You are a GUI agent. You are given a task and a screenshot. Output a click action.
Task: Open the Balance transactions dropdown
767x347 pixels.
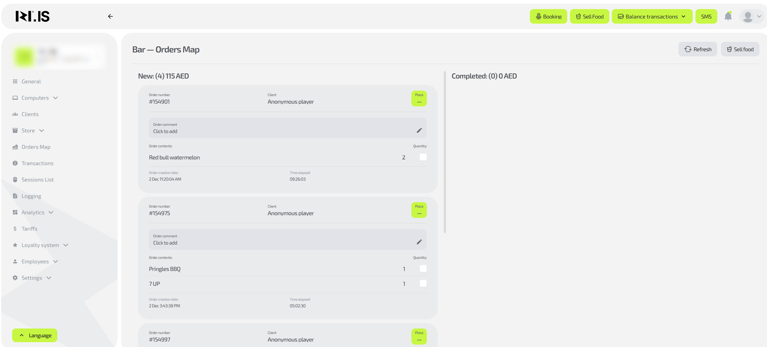652,16
